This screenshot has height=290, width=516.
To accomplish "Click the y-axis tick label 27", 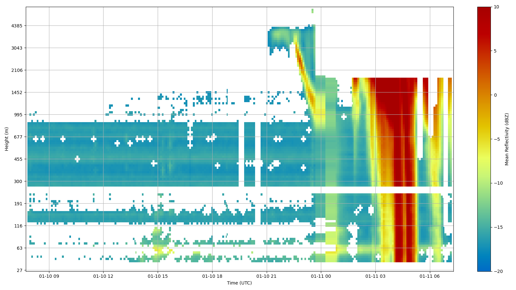I will click(x=20, y=270).
